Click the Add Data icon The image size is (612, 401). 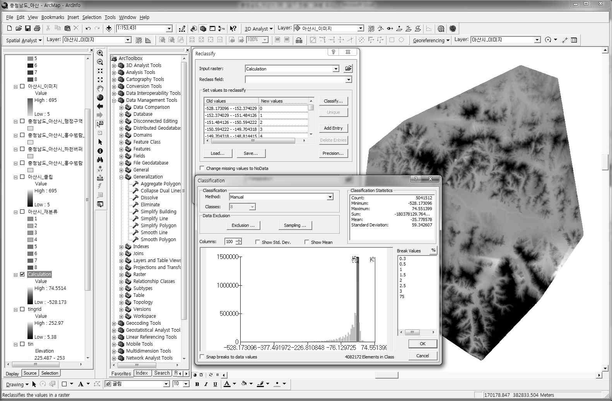[109, 28]
